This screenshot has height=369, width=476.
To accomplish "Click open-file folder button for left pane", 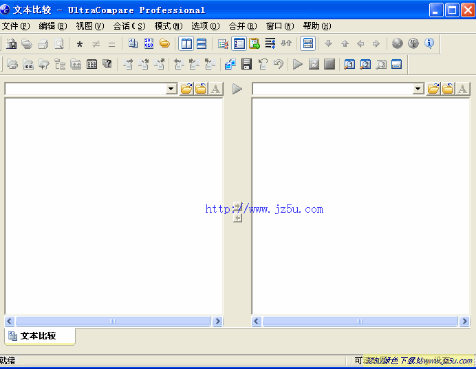I will pyautogui.click(x=186, y=89).
